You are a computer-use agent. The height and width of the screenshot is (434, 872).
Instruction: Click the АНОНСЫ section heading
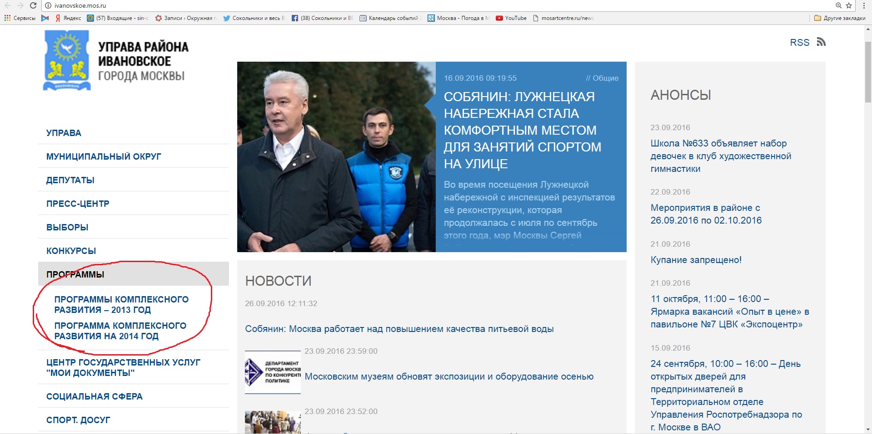pos(681,95)
